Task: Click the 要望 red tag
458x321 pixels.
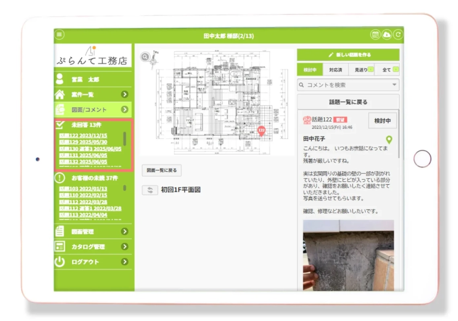Action: click(340, 120)
